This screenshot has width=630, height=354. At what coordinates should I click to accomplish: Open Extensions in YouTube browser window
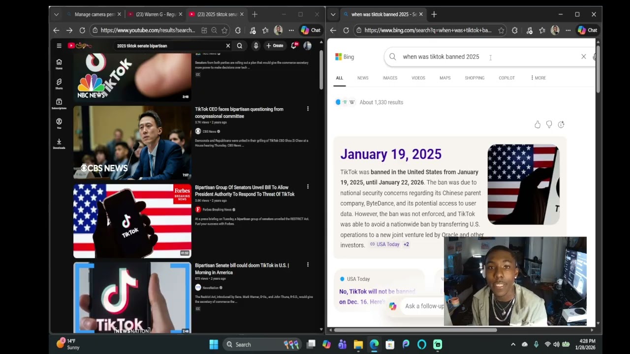click(x=238, y=30)
